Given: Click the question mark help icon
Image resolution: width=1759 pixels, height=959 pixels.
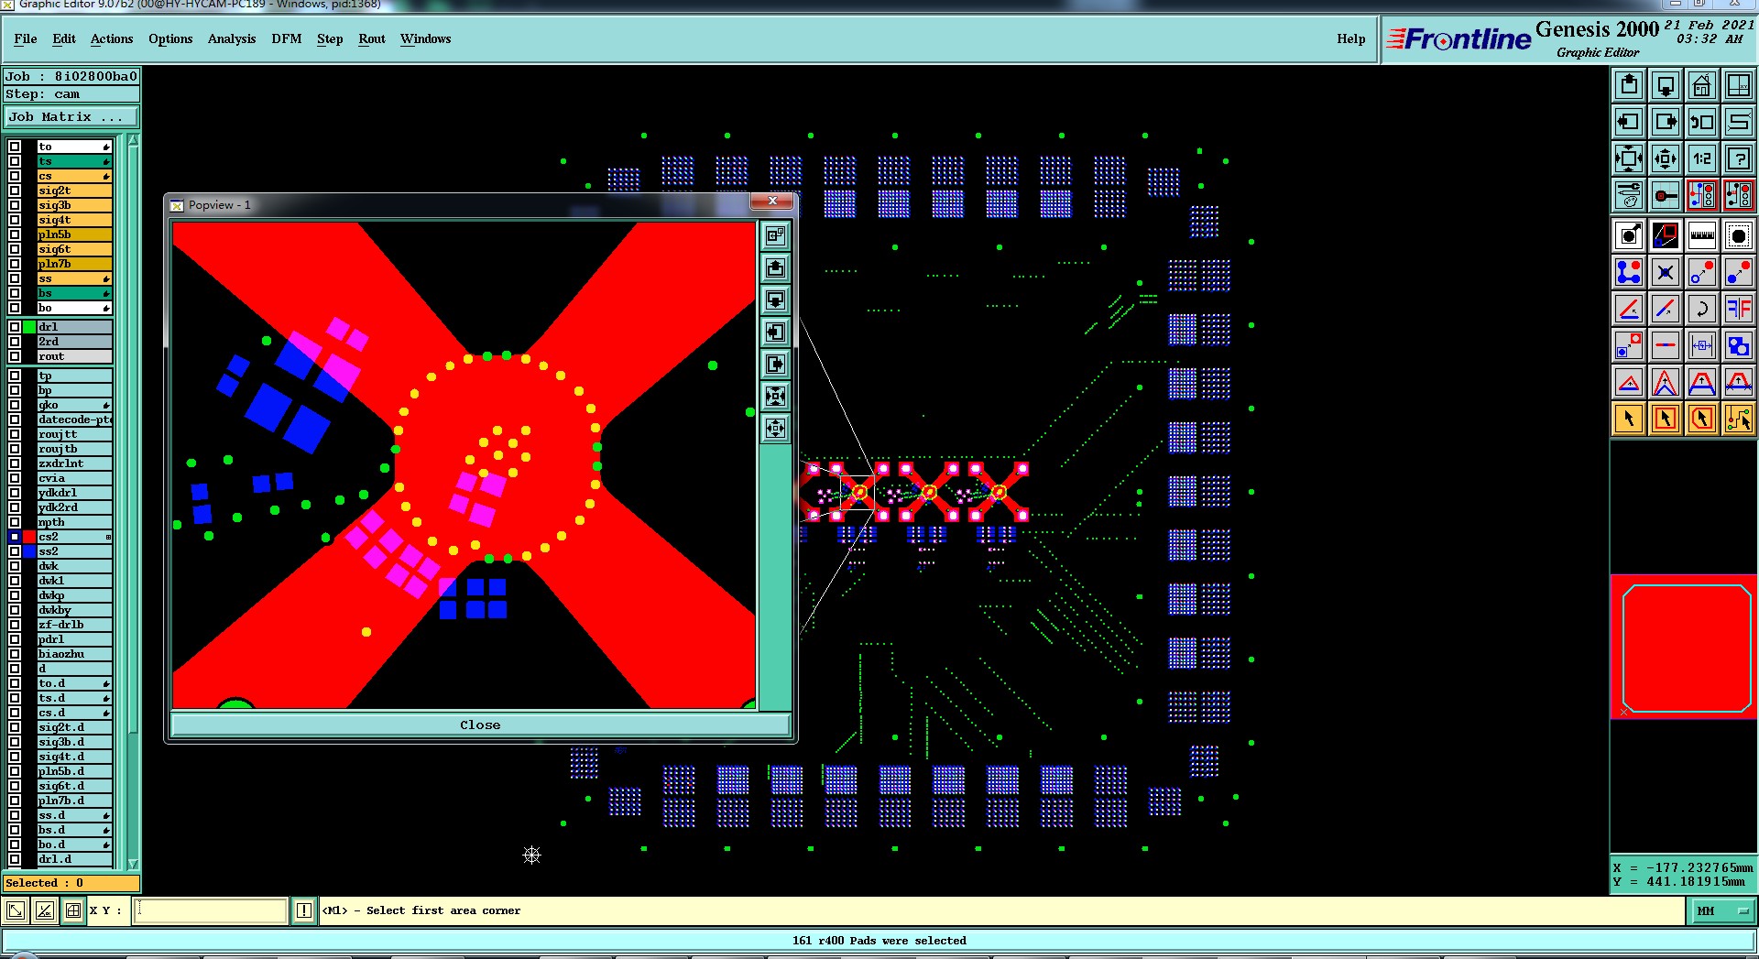Looking at the screenshot, I should [1739, 158].
